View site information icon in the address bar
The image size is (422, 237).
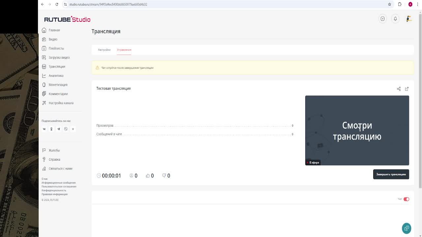tap(65, 4)
